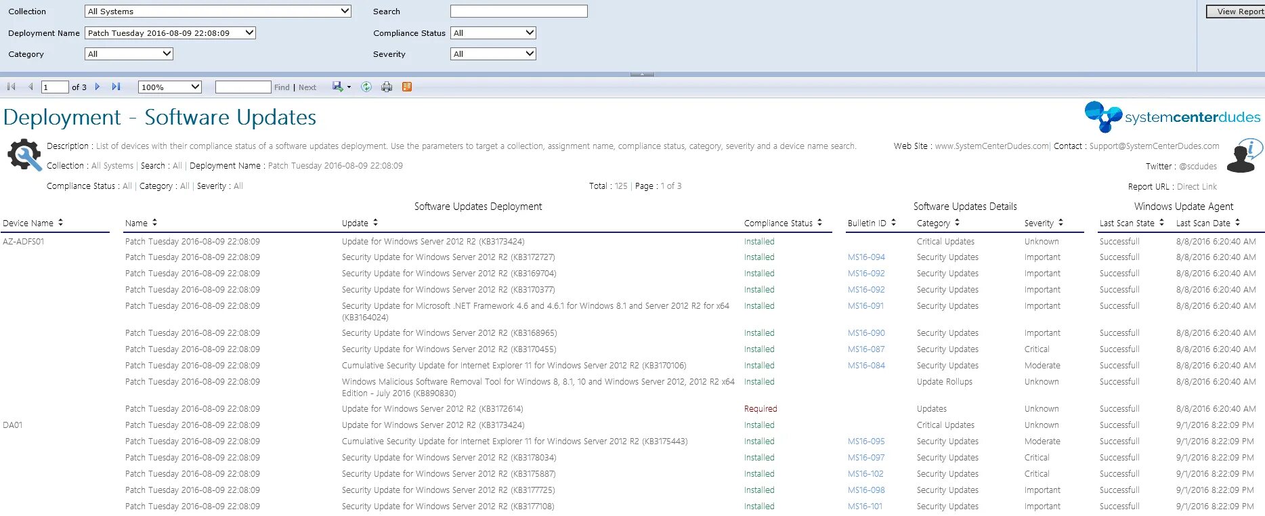Click the current page number field
The width and height of the screenshot is (1265, 516).
point(55,87)
